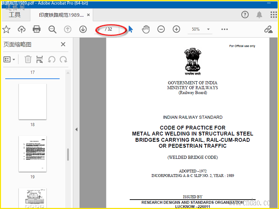Click 'MINISTRY OF RAILWAYS' text
279x209 pixels.
coord(193,88)
